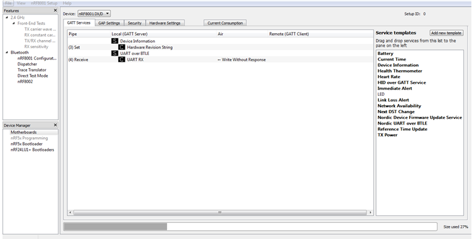Select the Health Thermometer service template

400,71
